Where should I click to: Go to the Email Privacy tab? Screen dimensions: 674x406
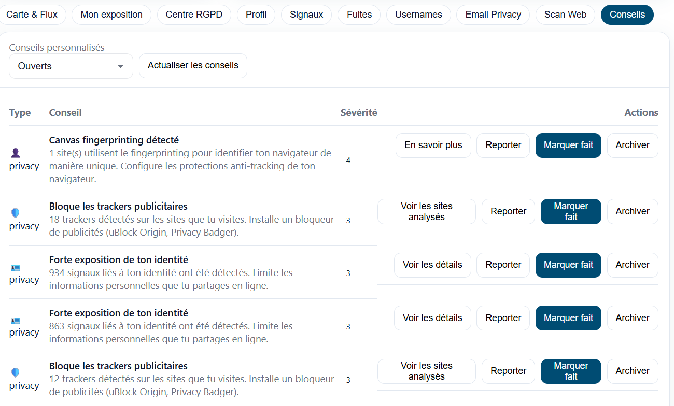tap(493, 15)
